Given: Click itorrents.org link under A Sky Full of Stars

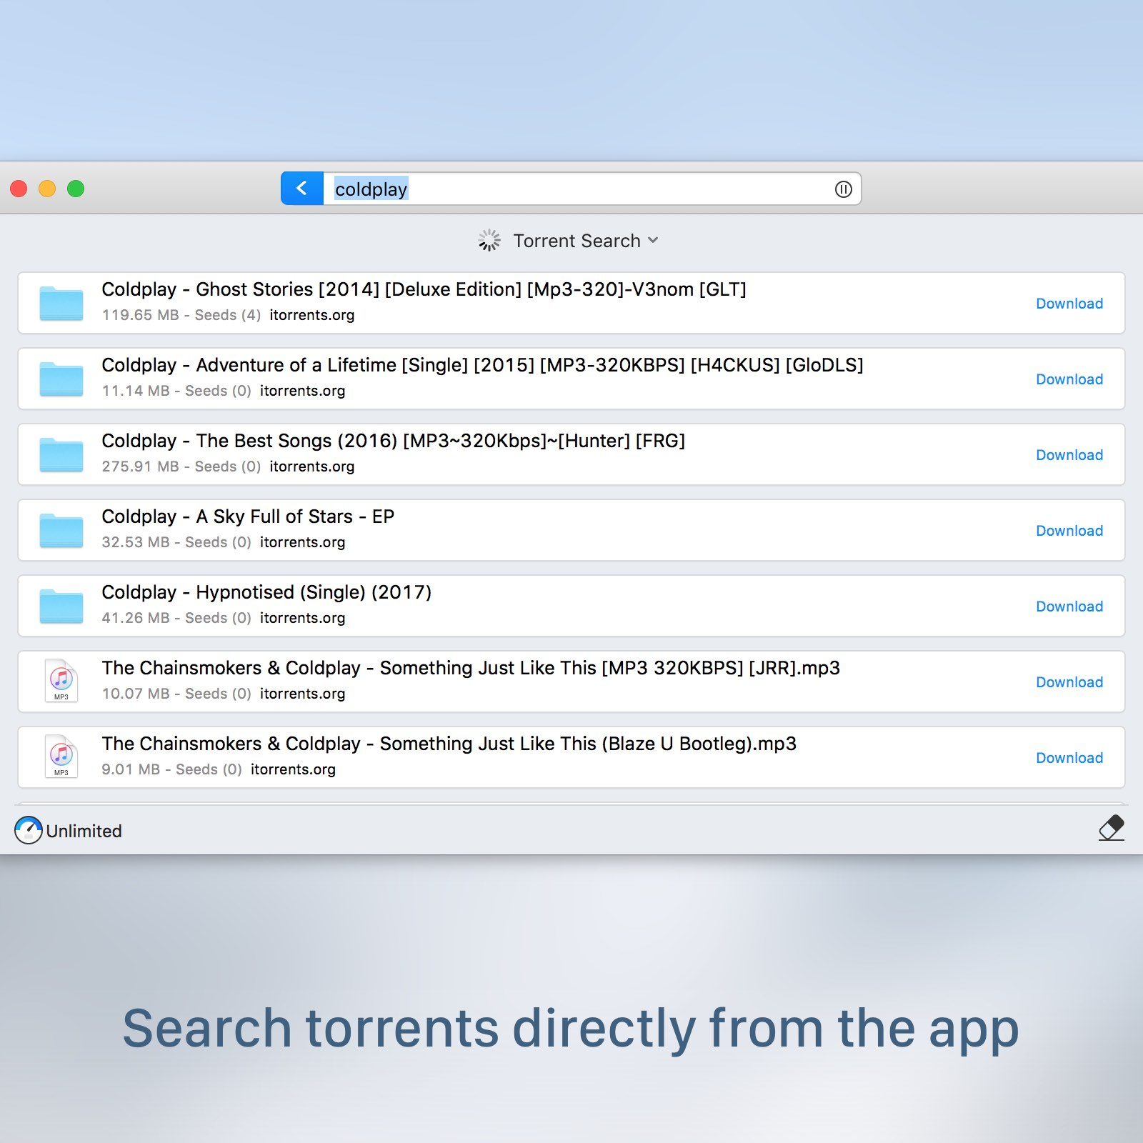Looking at the screenshot, I should point(303,542).
